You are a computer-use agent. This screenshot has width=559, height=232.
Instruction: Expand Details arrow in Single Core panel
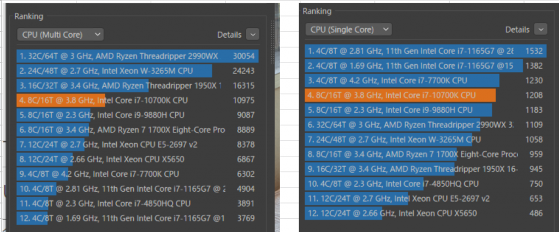pos(541,29)
